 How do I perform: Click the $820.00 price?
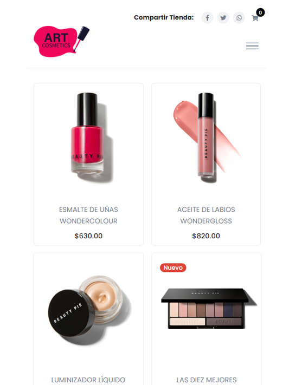click(x=206, y=236)
